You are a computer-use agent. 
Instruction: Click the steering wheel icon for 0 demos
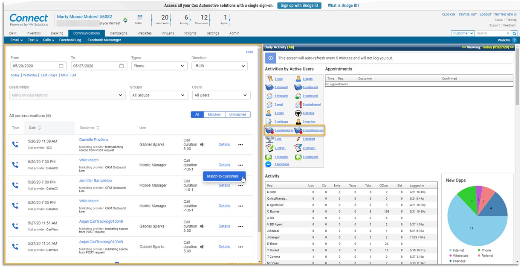tap(298, 113)
